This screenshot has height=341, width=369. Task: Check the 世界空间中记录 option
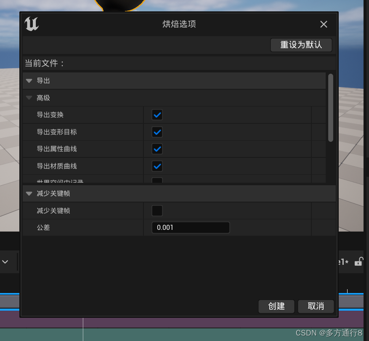[157, 181]
